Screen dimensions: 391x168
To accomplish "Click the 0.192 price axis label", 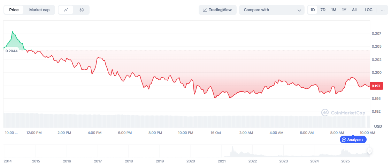I will pyautogui.click(x=376, y=112).
